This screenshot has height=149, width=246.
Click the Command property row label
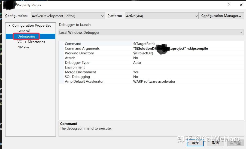point(73,44)
